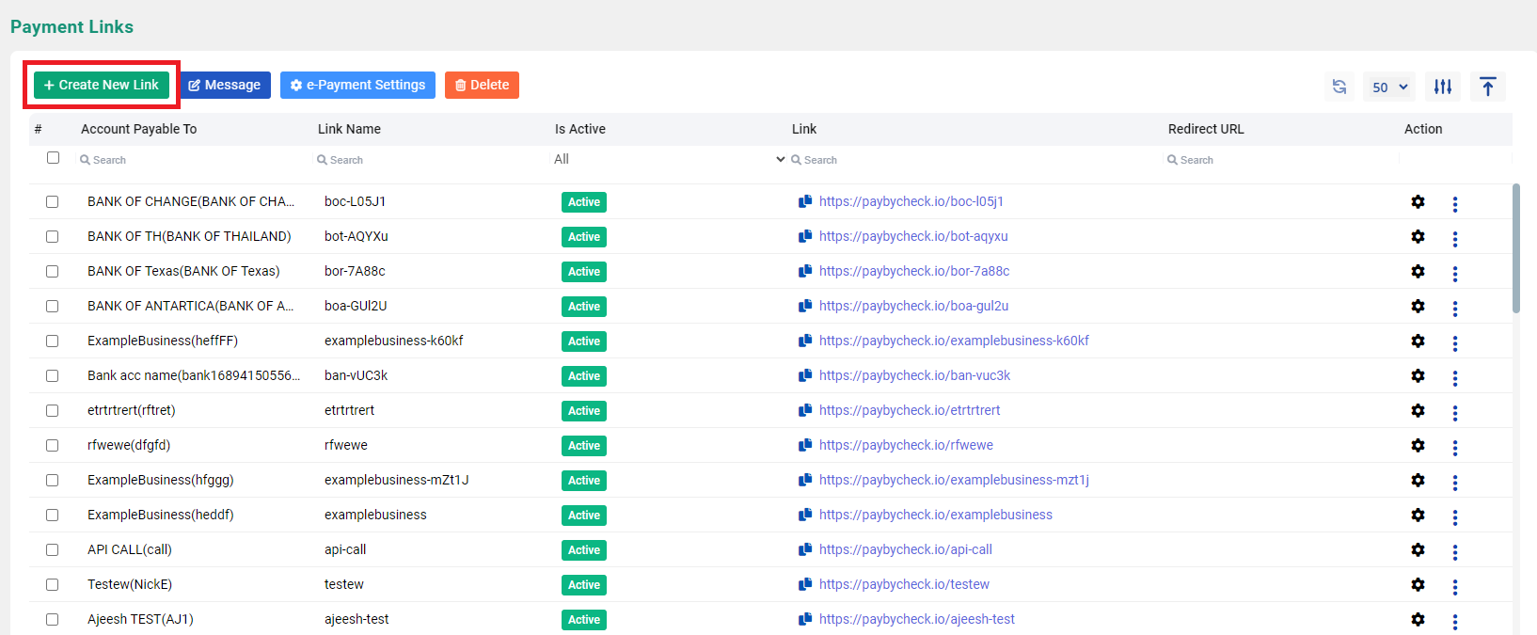This screenshot has height=635, width=1537.
Task: Check the Bank acc name row box
Action: pyautogui.click(x=52, y=375)
